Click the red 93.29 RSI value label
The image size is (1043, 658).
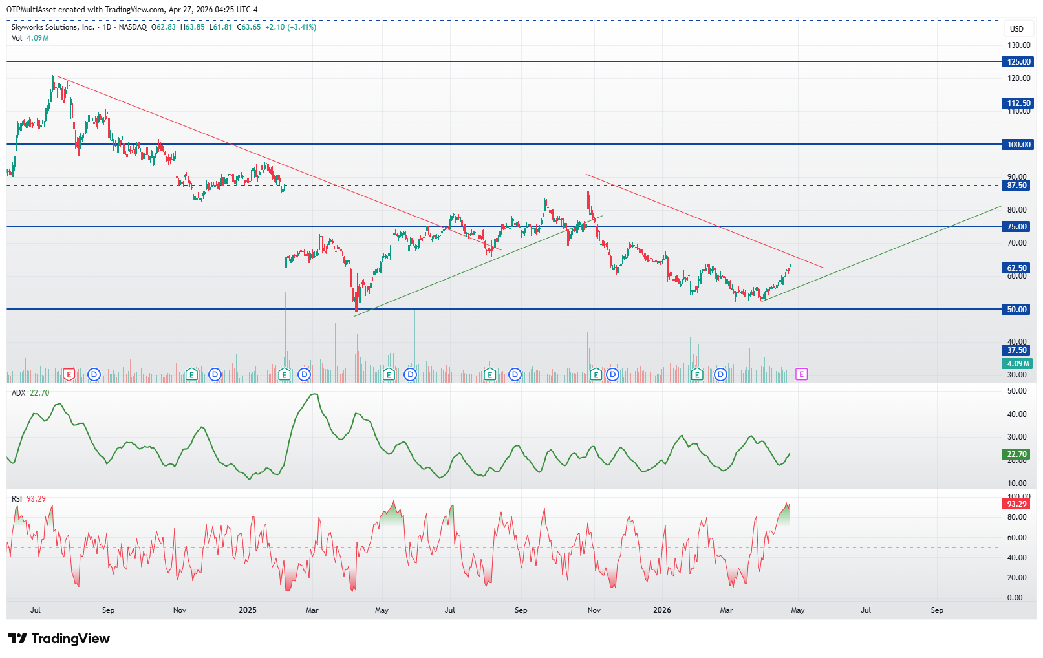(1016, 504)
